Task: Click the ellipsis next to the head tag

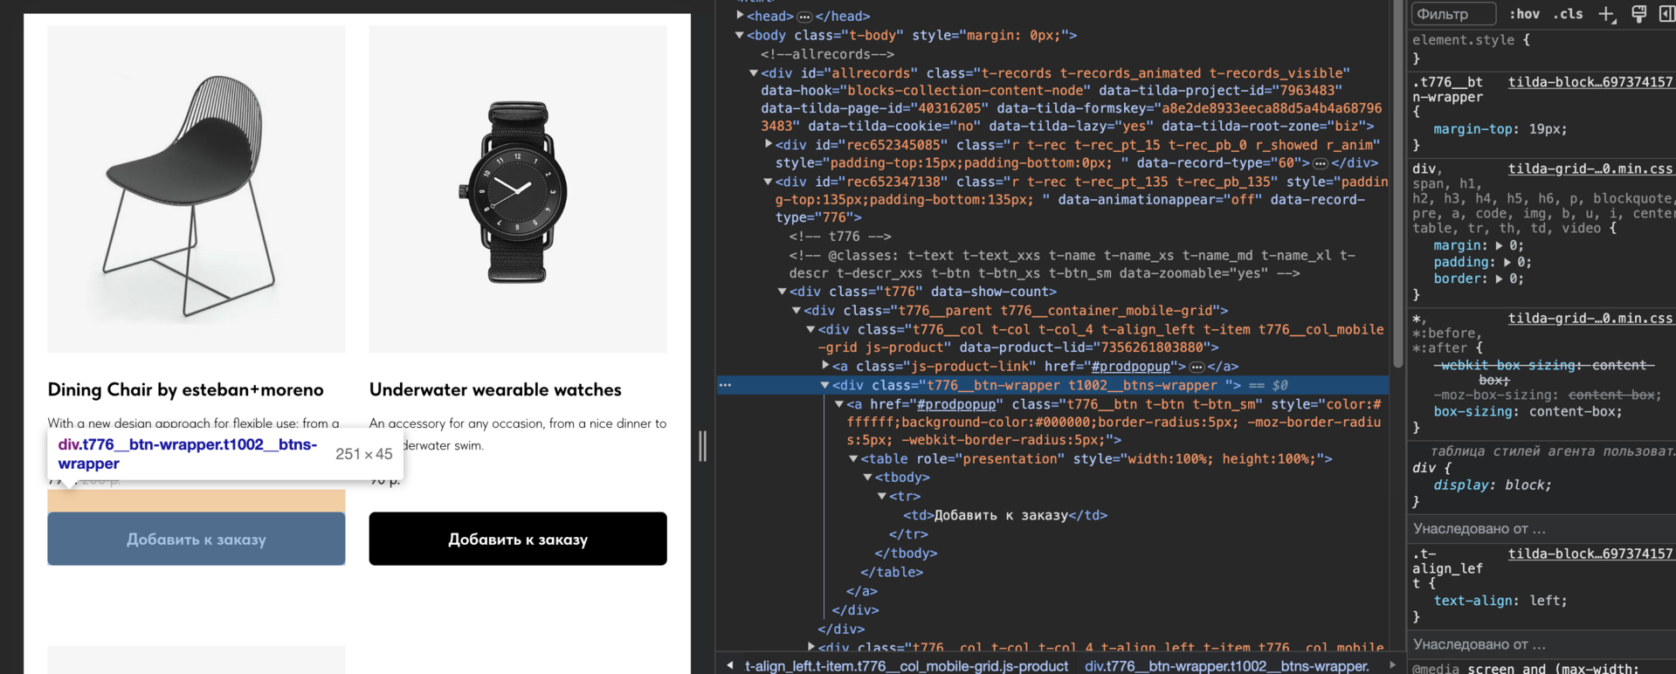Action: (x=804, y=17)
